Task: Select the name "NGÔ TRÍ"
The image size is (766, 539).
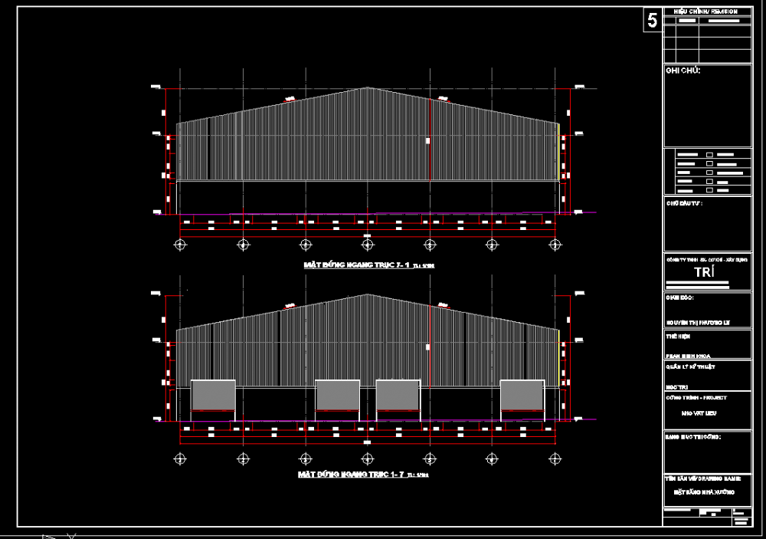Action: (x=676, y=387)
